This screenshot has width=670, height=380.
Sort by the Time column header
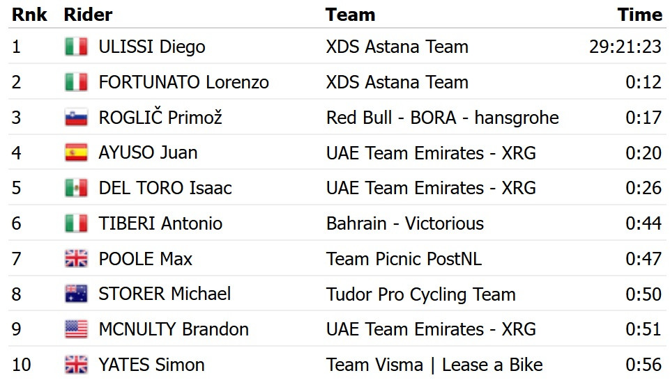(639, 15)
